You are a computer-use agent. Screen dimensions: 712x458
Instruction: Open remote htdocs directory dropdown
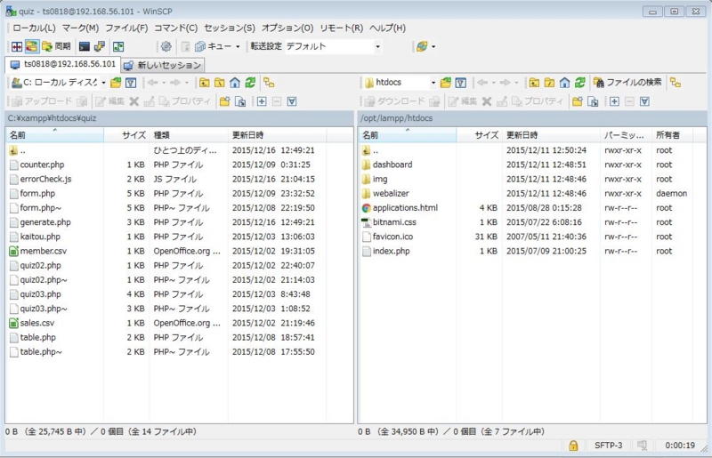(x=433, y=83)
